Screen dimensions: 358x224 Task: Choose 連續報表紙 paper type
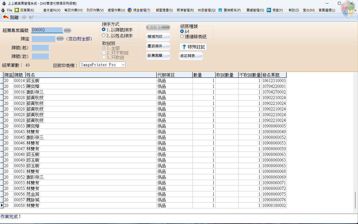(x=182, y=36)
